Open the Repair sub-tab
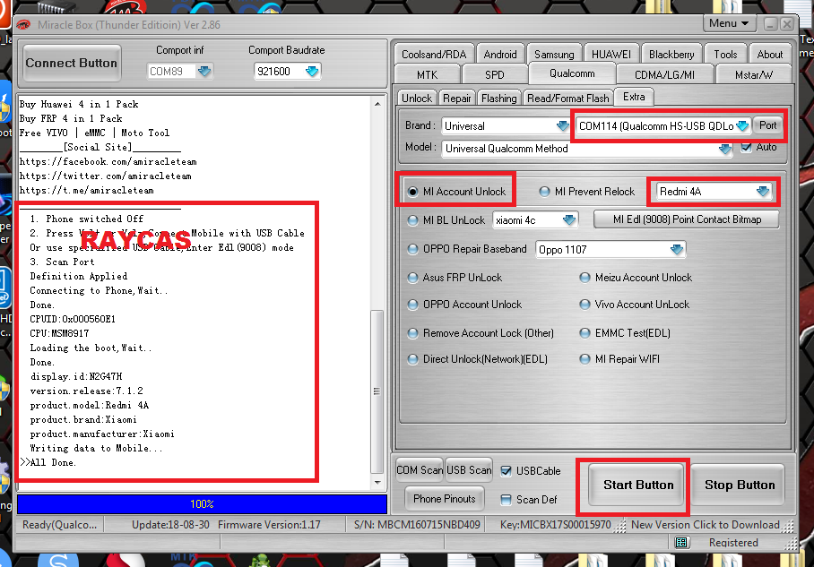The image size is (814, 567). coord(457,98)
